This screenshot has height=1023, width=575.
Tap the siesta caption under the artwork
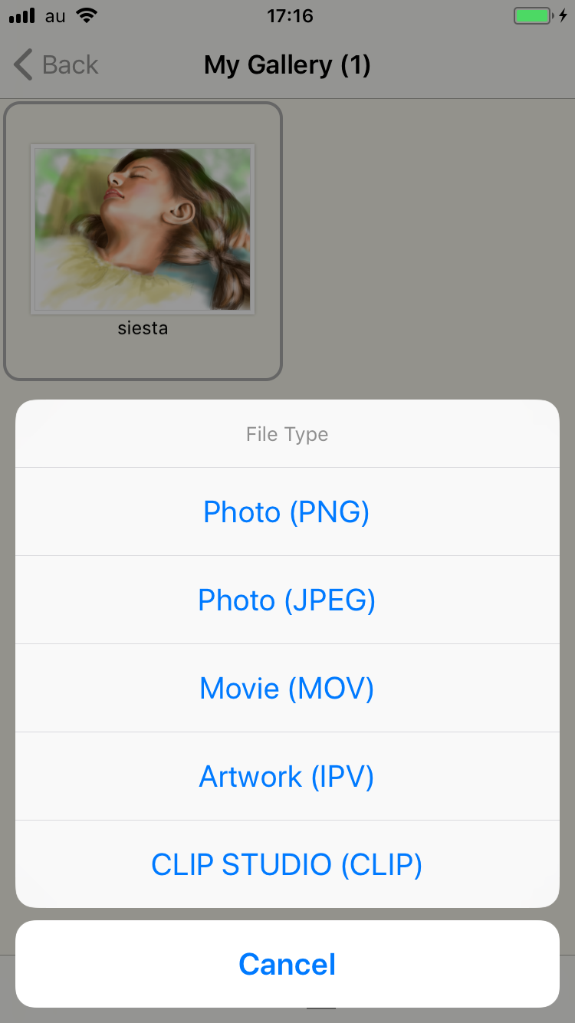tap(143, 328)
